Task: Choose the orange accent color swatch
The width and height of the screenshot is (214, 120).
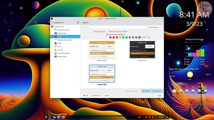Action: pos(117,37)
